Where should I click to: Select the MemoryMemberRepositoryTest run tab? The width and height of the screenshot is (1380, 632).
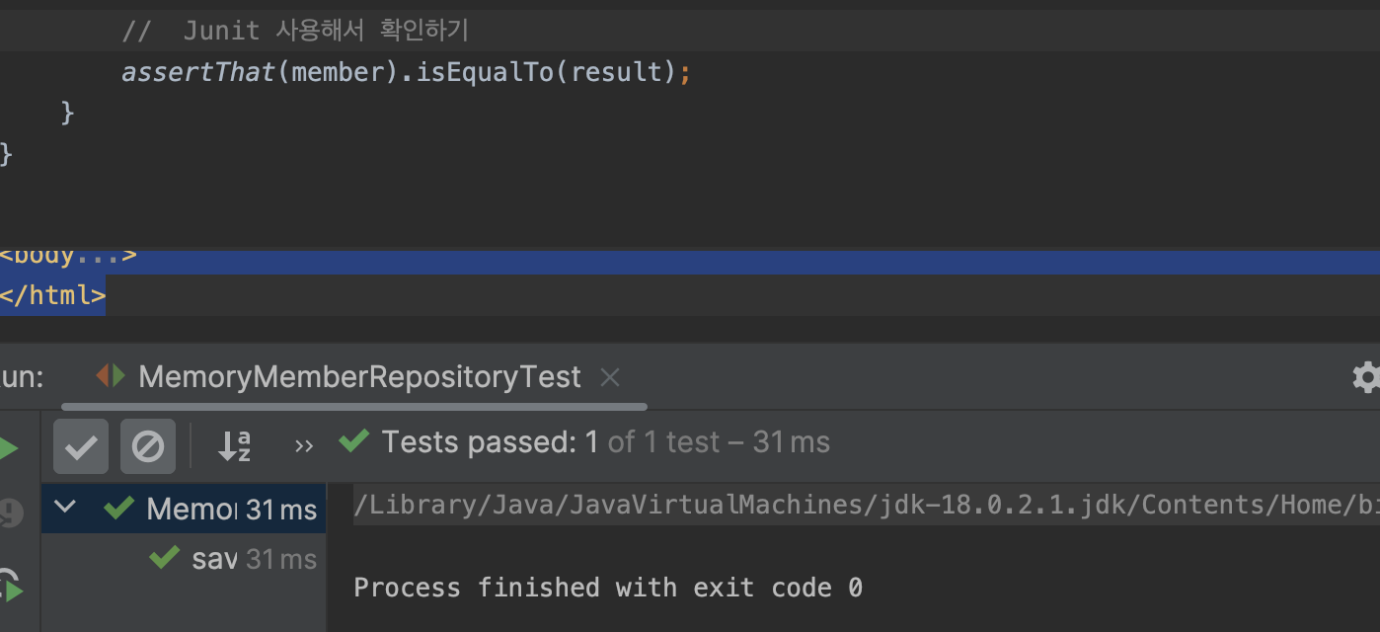coord(359,376)
